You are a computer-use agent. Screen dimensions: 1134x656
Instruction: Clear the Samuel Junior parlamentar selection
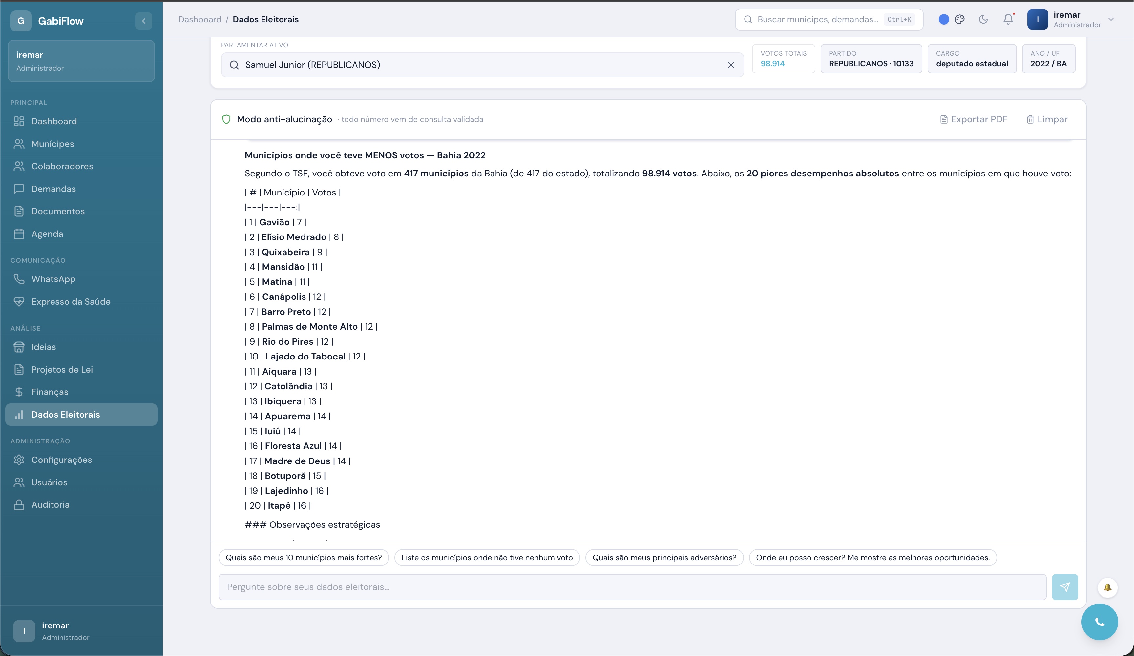pos(731,65)
